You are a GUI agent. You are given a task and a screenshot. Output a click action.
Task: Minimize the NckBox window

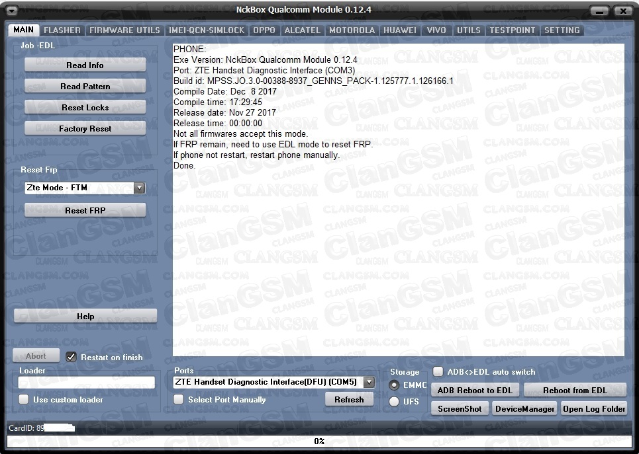coord(599,11)
